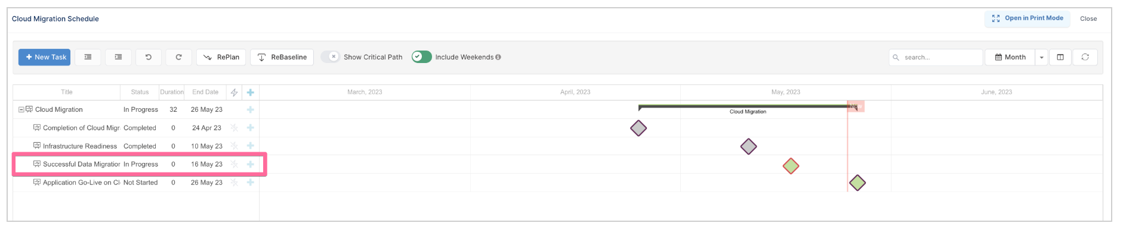This screenshot has width=1123, height=226.
Task: Collapse the Cloud Migration task group
Action: click(x=21, y=109)
